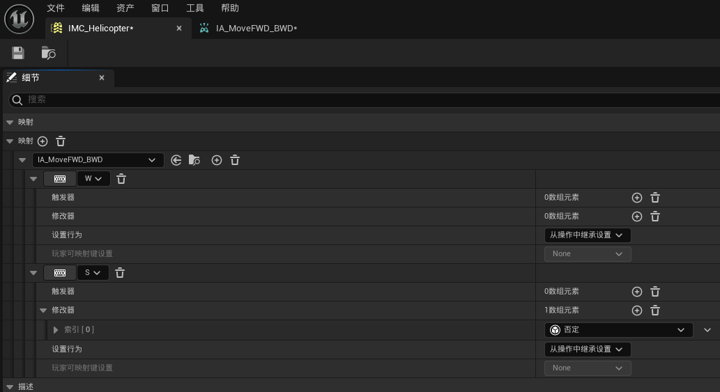Collapse S key 修改器 array

[43, 311]
